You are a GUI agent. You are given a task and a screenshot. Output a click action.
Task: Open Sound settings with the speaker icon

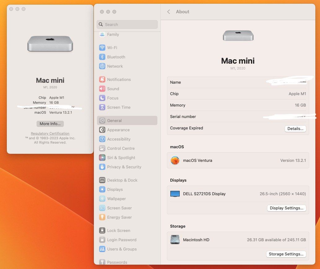pos(102,89)
